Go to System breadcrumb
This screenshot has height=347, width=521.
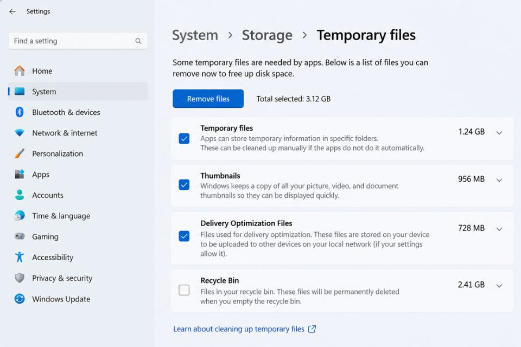(195, 35)
